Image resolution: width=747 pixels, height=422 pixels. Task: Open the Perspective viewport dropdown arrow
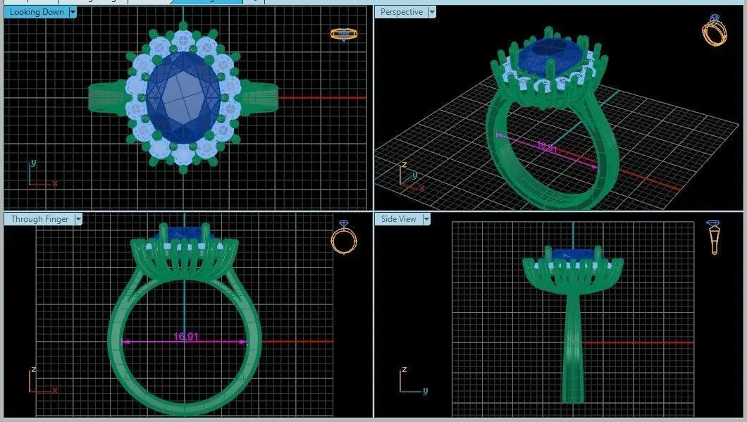tap(432, 12)
